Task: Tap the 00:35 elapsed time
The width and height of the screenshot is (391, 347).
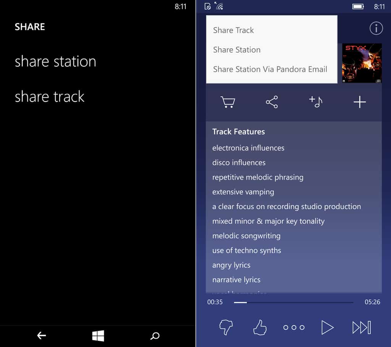Action: [x=215, y=302]
